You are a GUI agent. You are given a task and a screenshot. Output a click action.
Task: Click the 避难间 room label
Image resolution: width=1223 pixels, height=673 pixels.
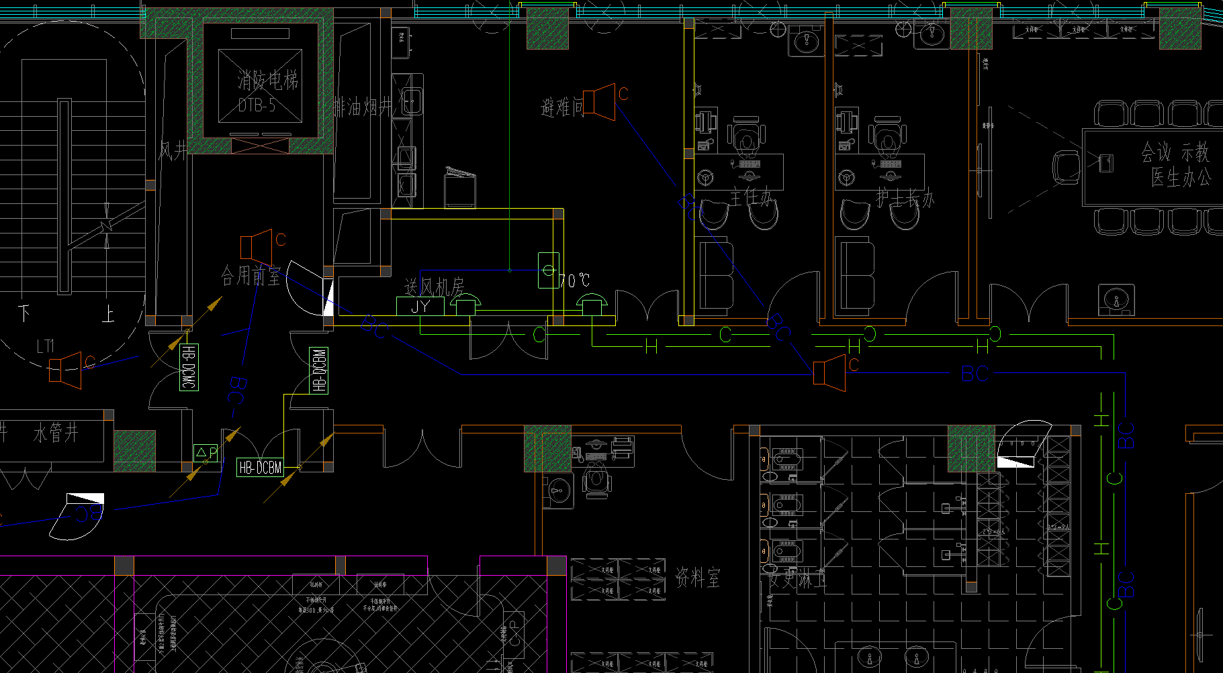coord(561,107)
